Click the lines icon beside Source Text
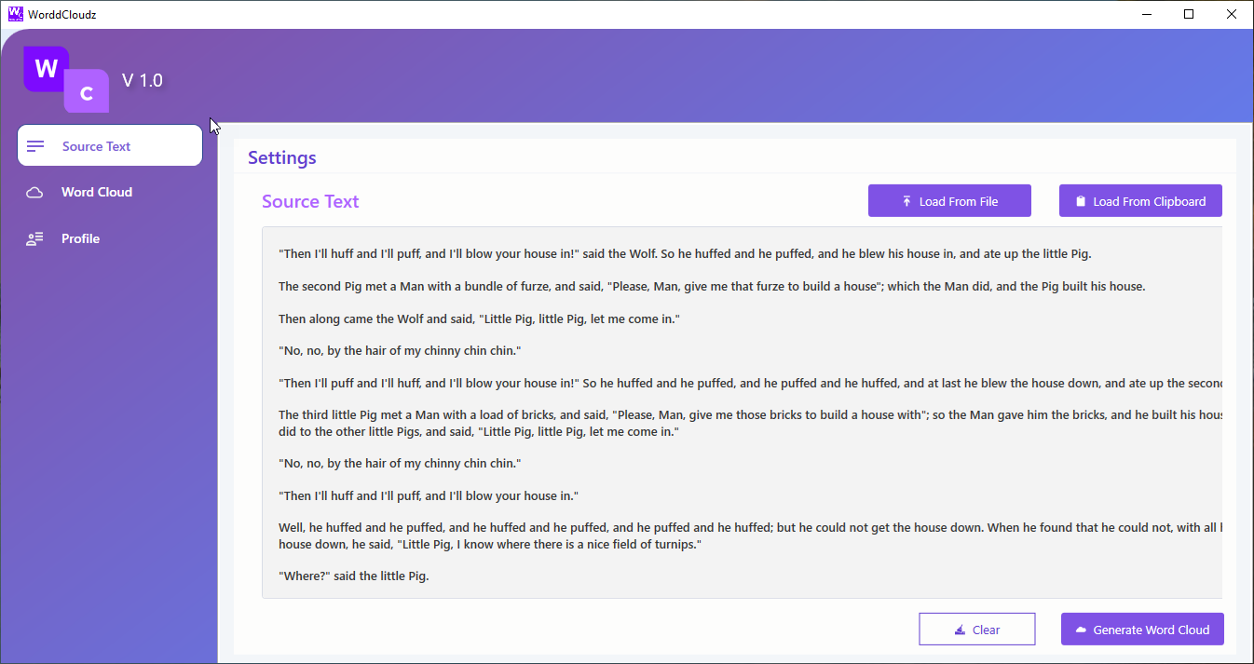Screen dimensions: 1254x664 (35, 146)
